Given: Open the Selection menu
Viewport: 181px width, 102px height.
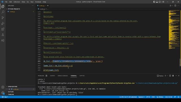Looking at the screenshot, I should (17, 2).
